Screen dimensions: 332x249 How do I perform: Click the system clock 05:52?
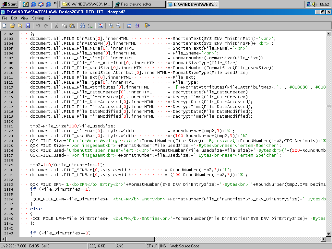point(324,4)
